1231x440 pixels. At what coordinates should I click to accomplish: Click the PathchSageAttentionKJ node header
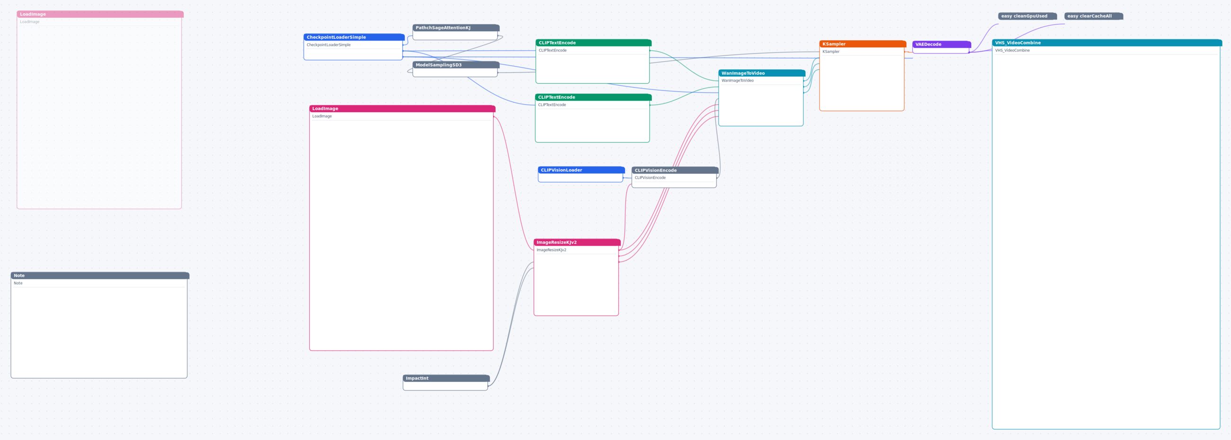(456, 28)
